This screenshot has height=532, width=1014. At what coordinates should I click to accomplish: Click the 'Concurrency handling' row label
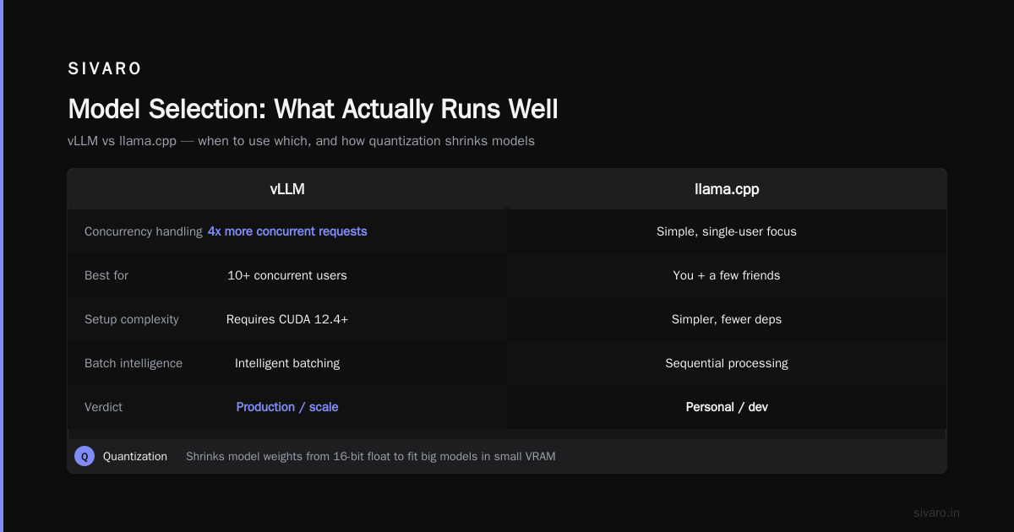pyautogui.click(x=143, y=231)
